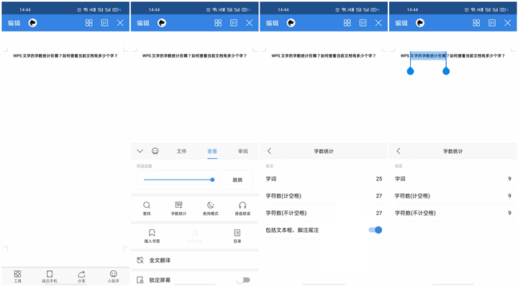Tap 插入书签 insert bookmark
The height and width of the screenshot is (286, 518).
pos(152,236)
